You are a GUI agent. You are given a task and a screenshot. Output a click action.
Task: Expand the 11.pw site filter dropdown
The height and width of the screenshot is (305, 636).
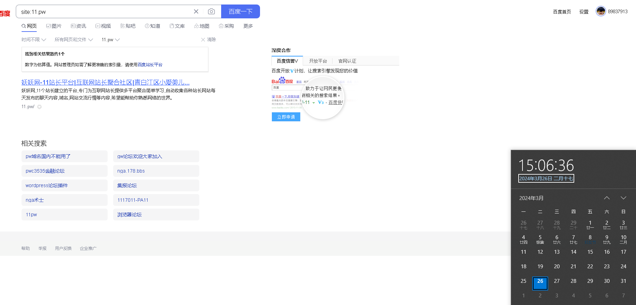pos(110,40)
